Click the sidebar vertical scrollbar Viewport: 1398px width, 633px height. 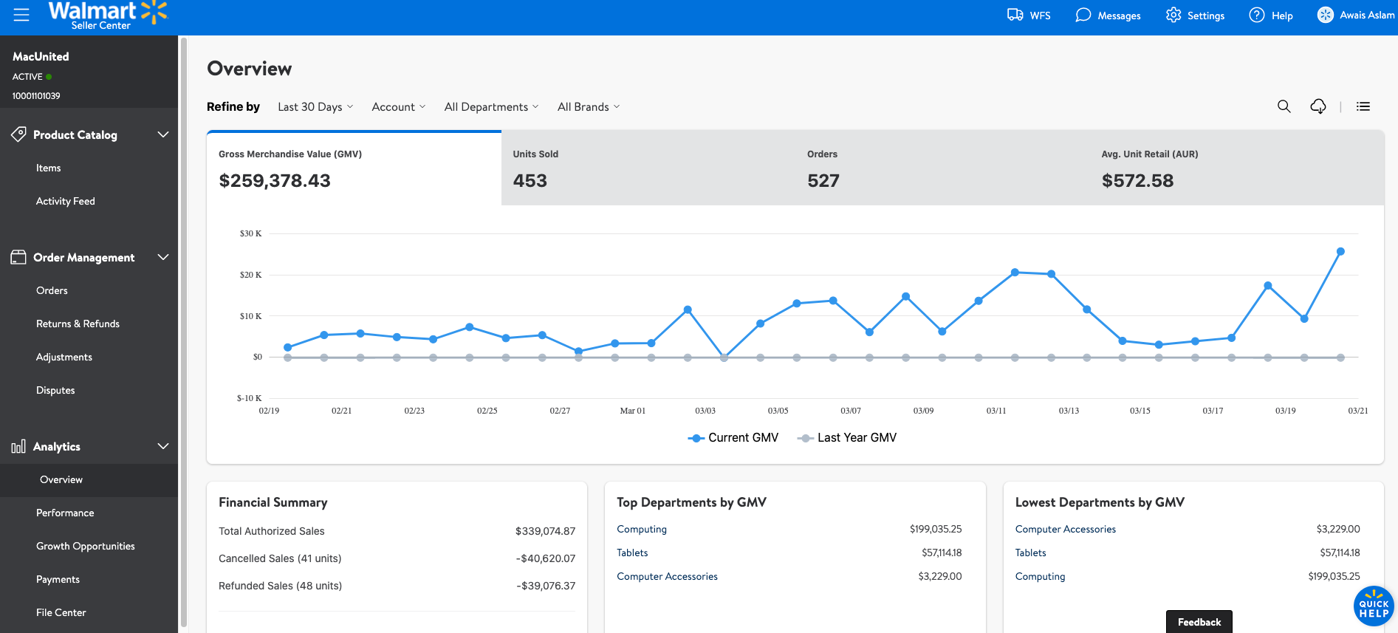click(x=183, y=332)
